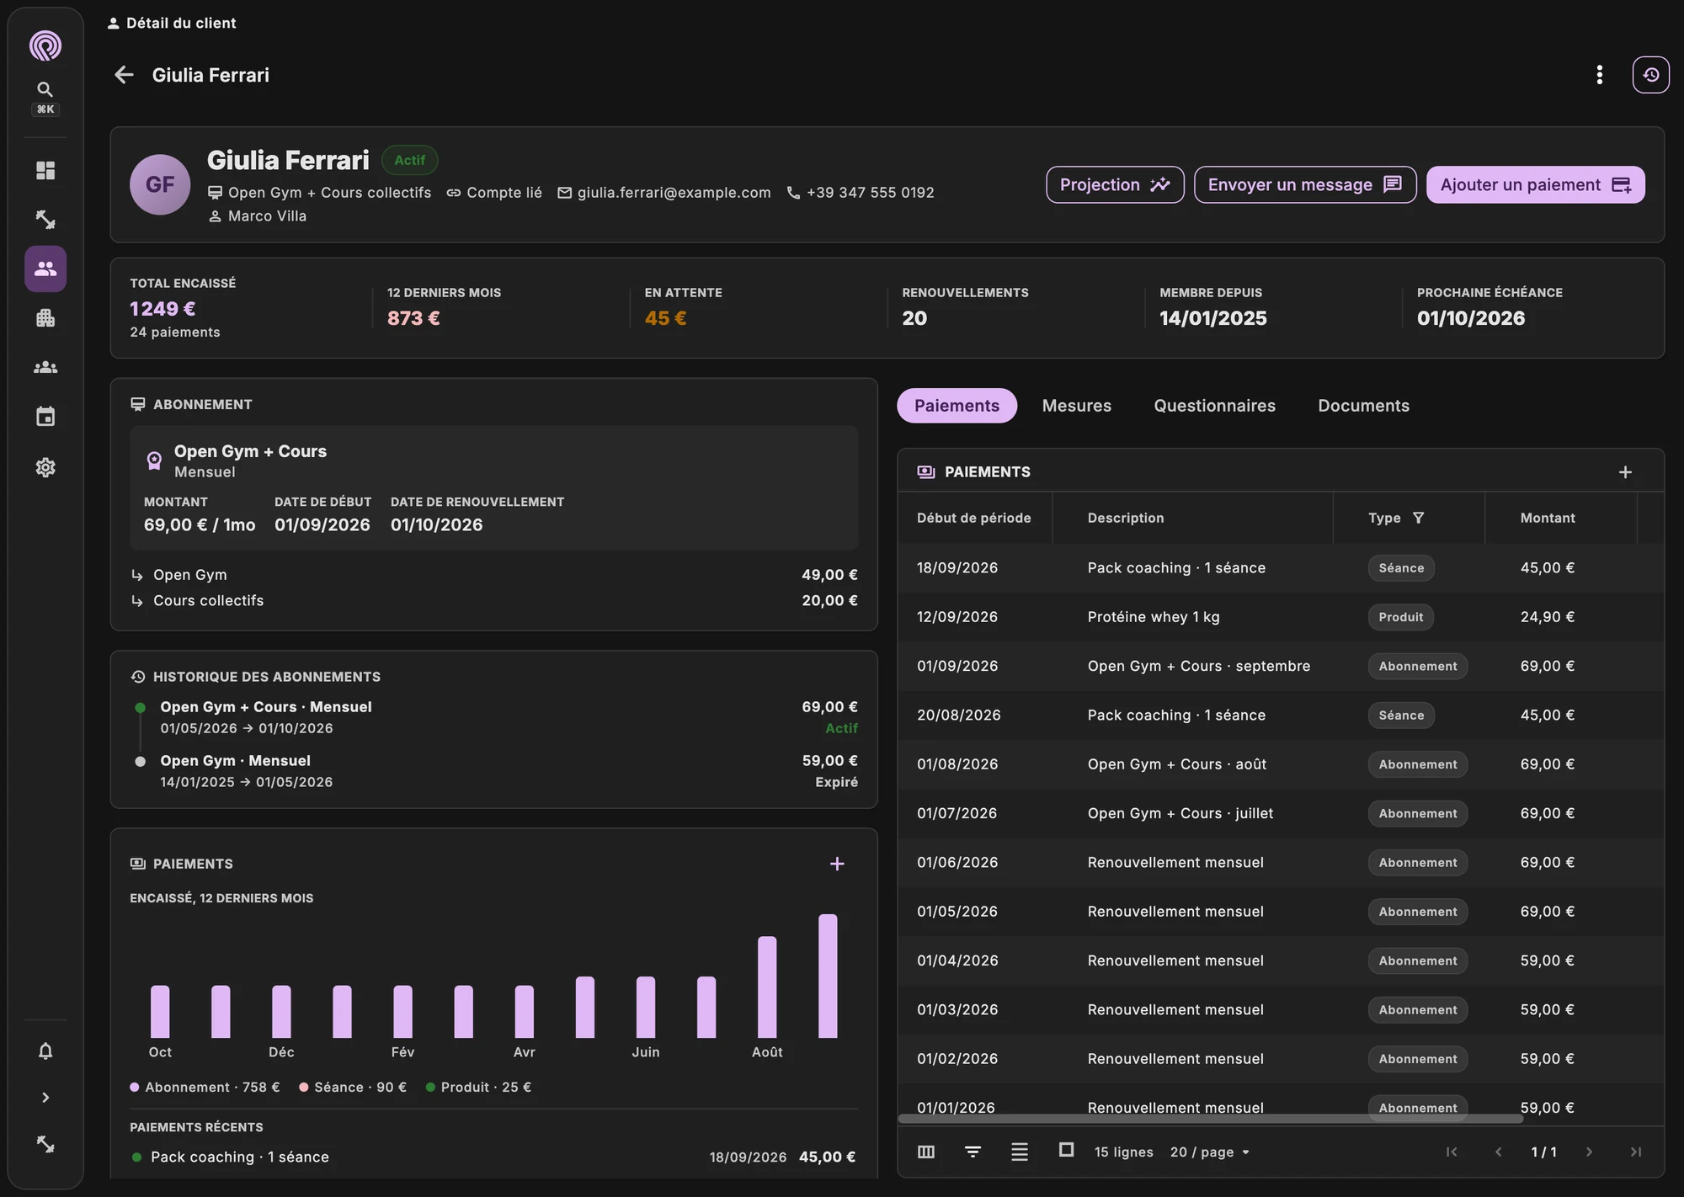Screen dimensions: 1684x1197
Task: Switch to the Documents tab
Action: [1363, 406]
